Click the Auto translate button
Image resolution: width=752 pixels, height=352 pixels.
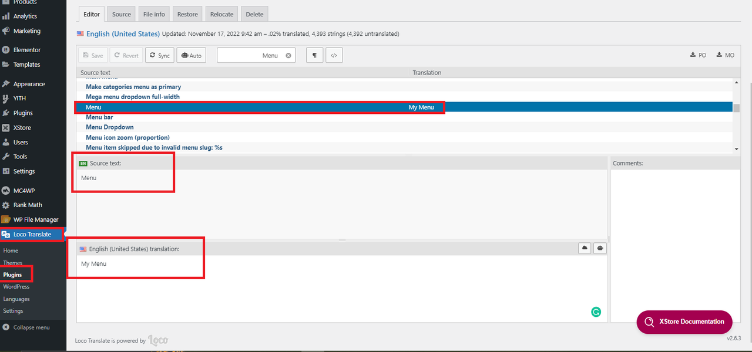192,55
